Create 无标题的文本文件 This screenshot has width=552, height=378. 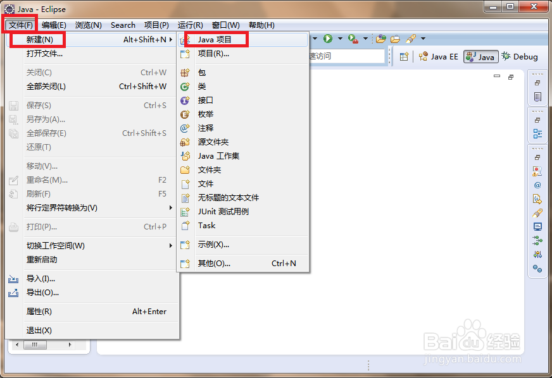(242, 198)
